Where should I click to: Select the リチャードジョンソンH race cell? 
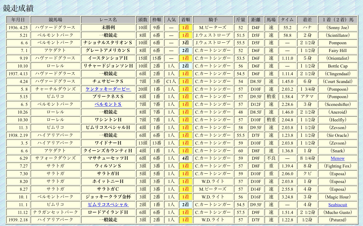pos(108,66)
